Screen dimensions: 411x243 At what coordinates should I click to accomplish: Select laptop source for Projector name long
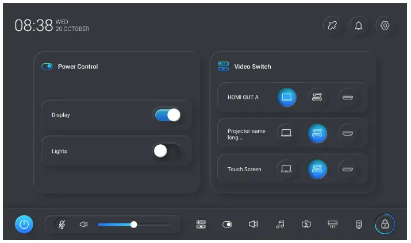(286, 133)
